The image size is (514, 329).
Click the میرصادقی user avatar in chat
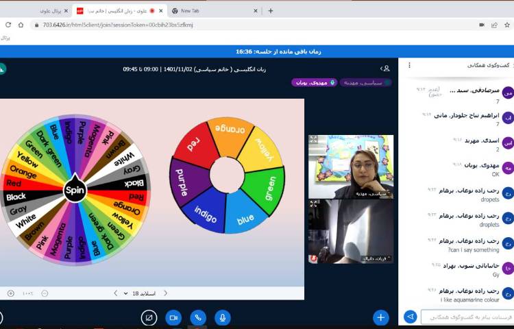tap(508, 93)
